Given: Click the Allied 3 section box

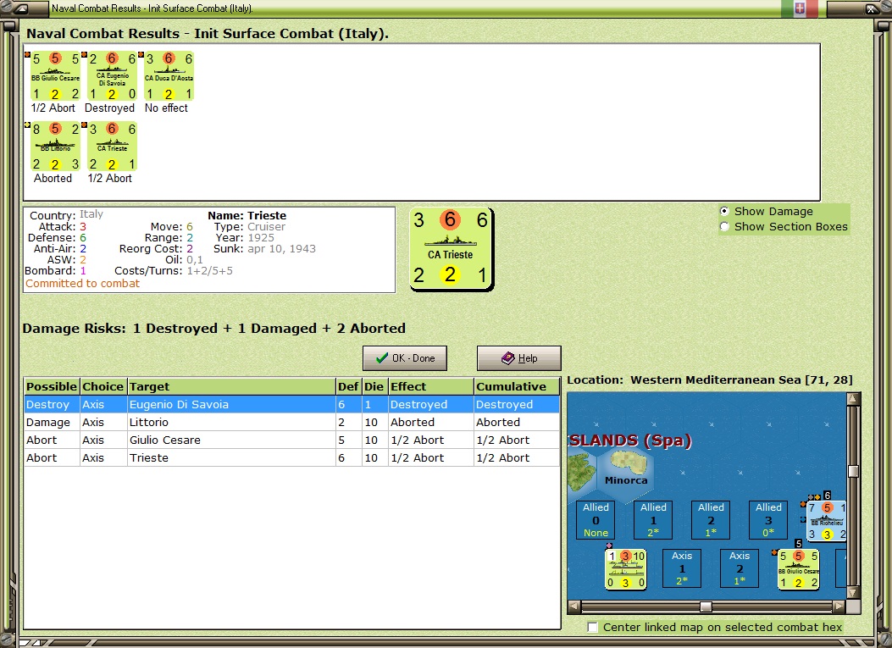Looking at the screenshot, I should [x=768, y=520].
